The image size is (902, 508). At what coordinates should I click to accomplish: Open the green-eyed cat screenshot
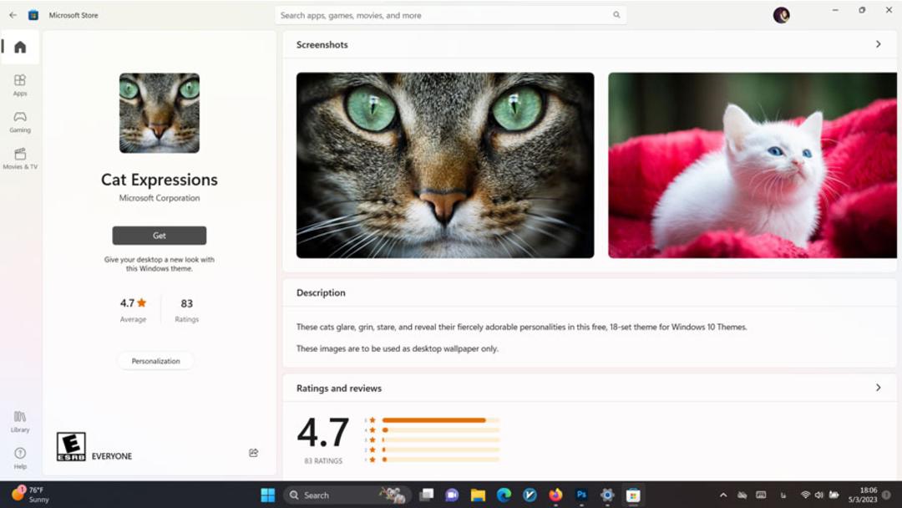pyautogui.click(x=445, y=165)
